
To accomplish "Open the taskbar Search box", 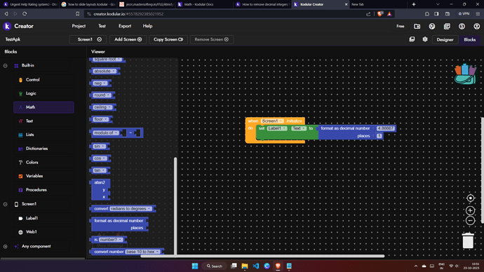I will click(214, 266).
